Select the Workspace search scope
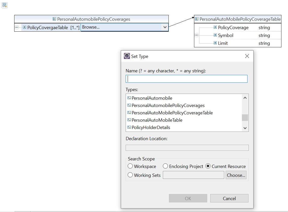This screenshot has height=212, width=288. click(130, 166)
